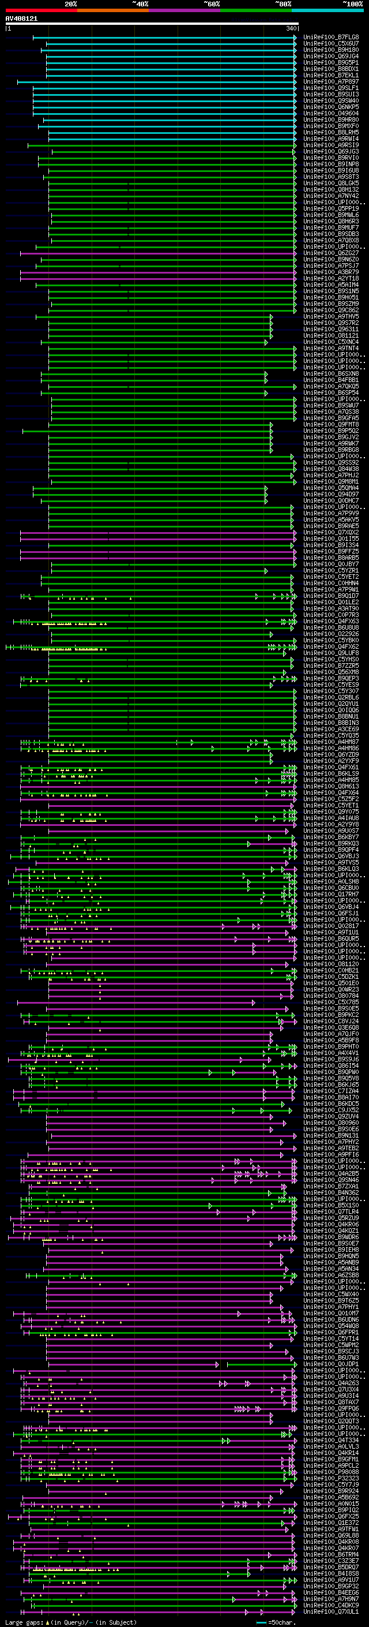Select label UniRef100_B8ARB5
This screenshot has width=369, height=1627.
coord(331,558)
